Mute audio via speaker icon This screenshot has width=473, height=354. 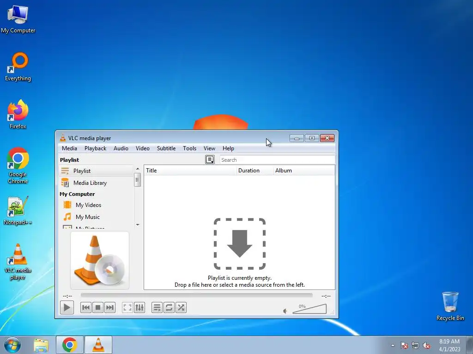285,311
